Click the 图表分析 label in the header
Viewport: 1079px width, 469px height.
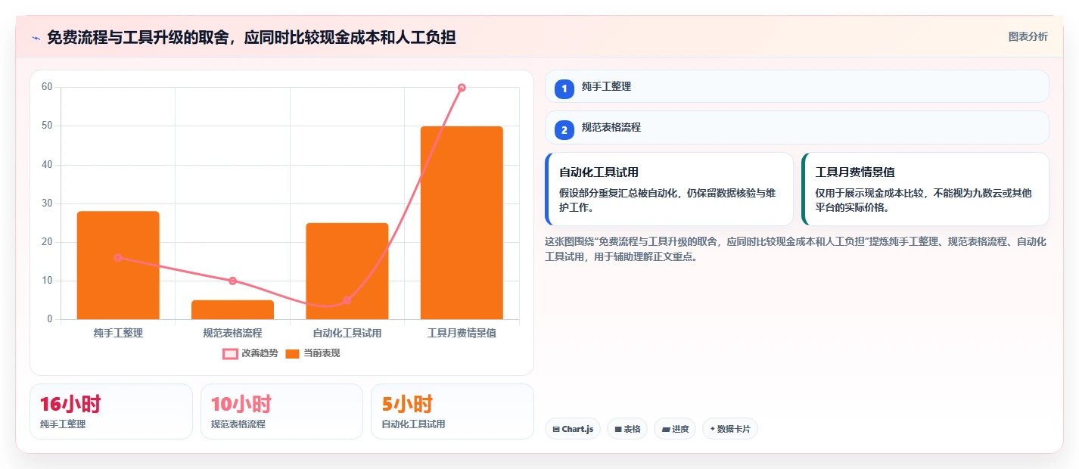point(1028,36)
